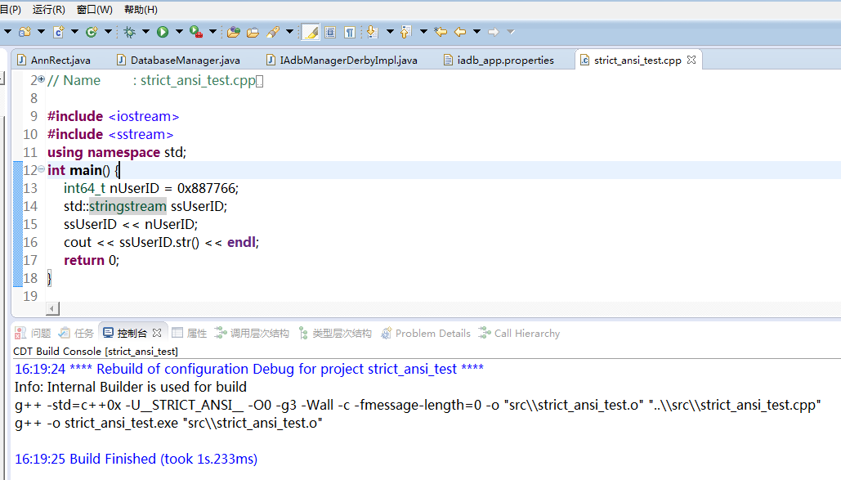Open the Call Hierarchy view tab
841x480 pixels.
[x=526, y=333]
